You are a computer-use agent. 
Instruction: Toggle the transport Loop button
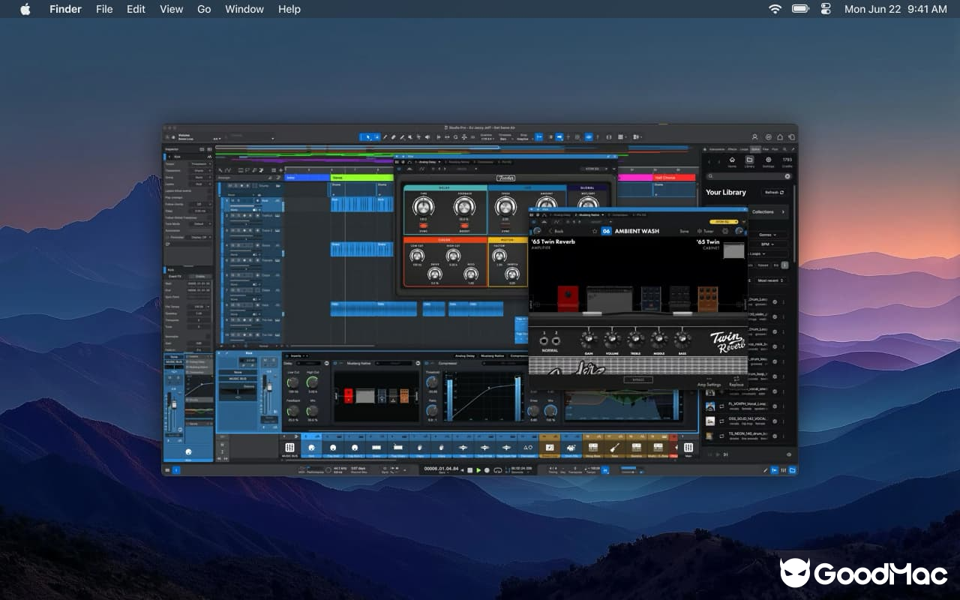click(x=498, y=470)
